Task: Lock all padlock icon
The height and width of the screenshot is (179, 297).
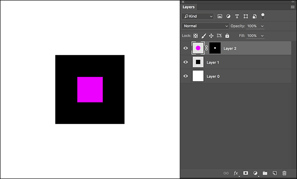Action: pos(227,36)
